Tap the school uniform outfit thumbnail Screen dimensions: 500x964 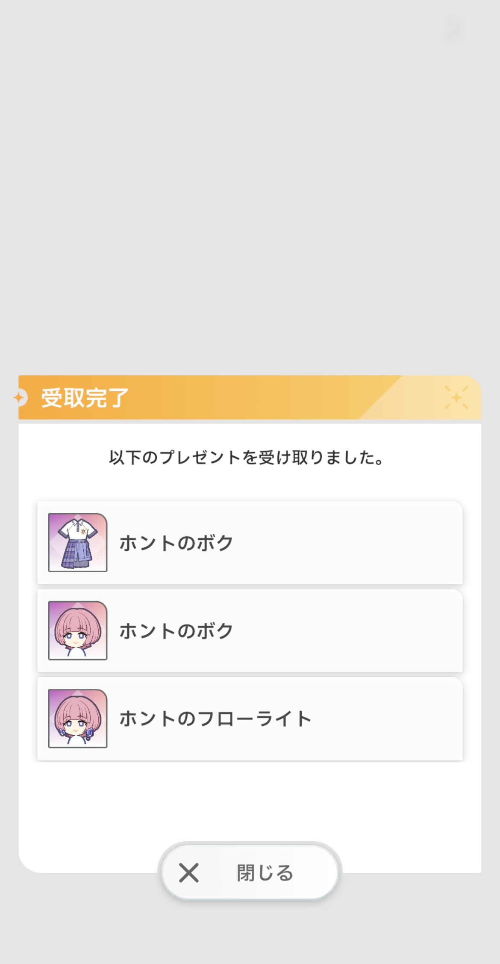click(77, 542)
